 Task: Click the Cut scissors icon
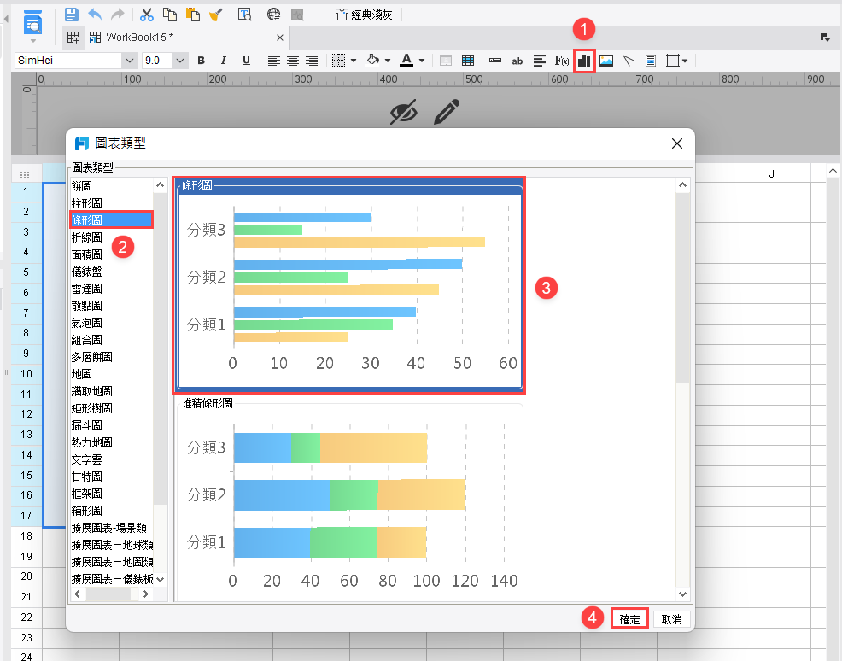click(x=147, y=14)
